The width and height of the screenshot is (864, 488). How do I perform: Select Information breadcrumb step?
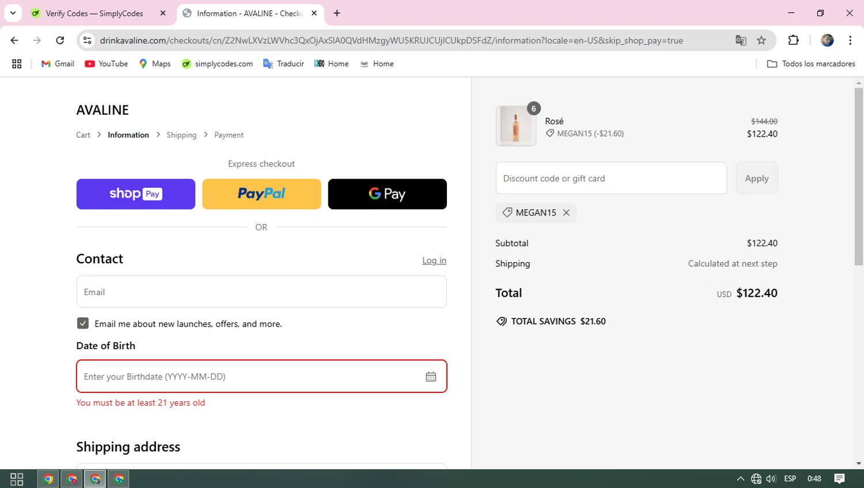pyautogui.click(x=128, y=135)
